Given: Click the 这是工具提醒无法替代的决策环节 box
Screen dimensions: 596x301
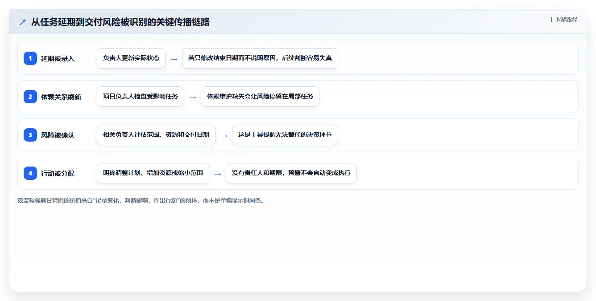Looking at the screenshot, I should click(x=285, y=135).
